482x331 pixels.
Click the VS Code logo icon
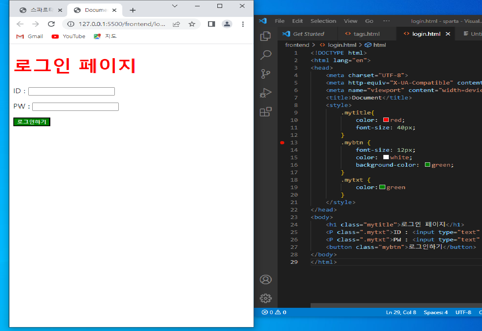point(263,21)
